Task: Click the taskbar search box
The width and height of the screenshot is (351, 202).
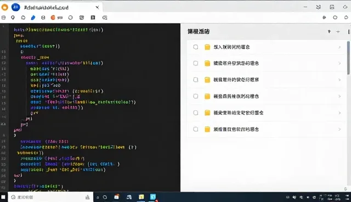Action: pyautogui.click(x=50, y=197)
